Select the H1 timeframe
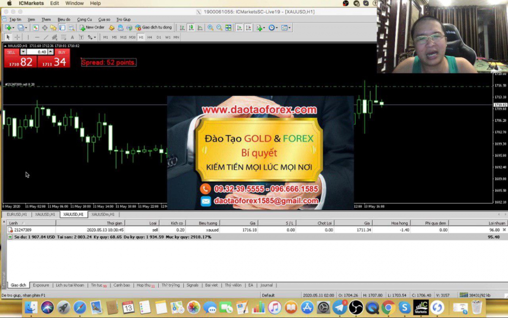 tap(141, 37)
